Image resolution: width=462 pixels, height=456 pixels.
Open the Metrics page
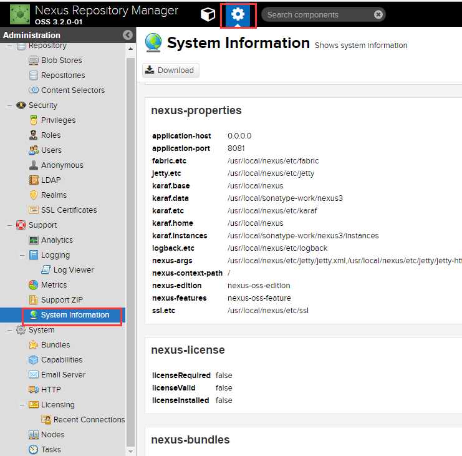pyautogui.click(x=54, y=285)
